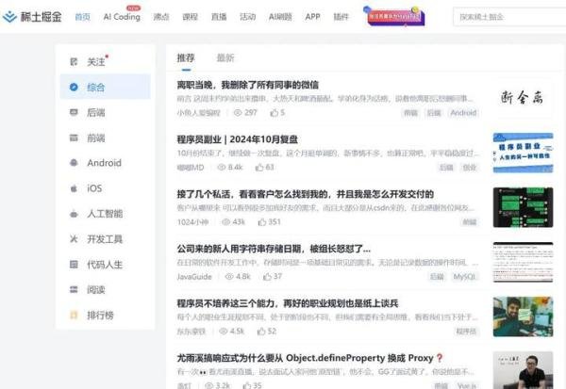Click the bearded man article thumbnail
566x389 pixels.
point(523,316)
